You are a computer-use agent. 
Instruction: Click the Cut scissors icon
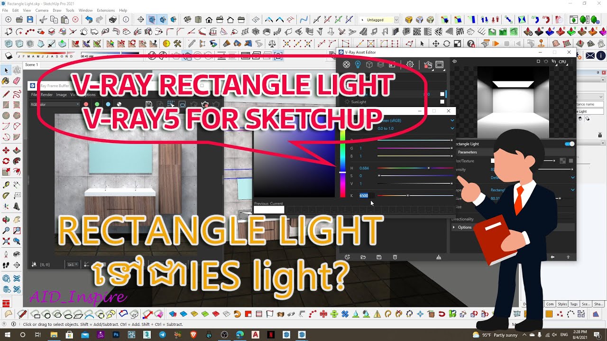click(43, 20)
